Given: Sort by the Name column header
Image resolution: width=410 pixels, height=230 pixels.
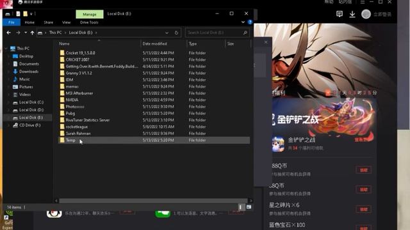Looking at the screenshot, I should [64, 43].
